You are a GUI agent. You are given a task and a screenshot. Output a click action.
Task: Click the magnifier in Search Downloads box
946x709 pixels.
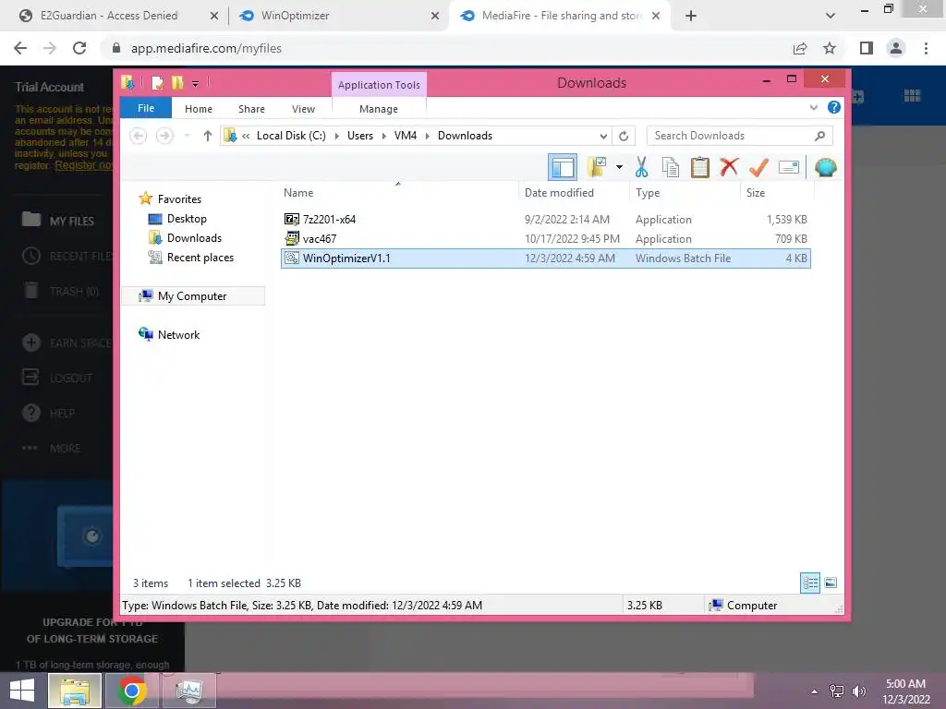(819, 136)
